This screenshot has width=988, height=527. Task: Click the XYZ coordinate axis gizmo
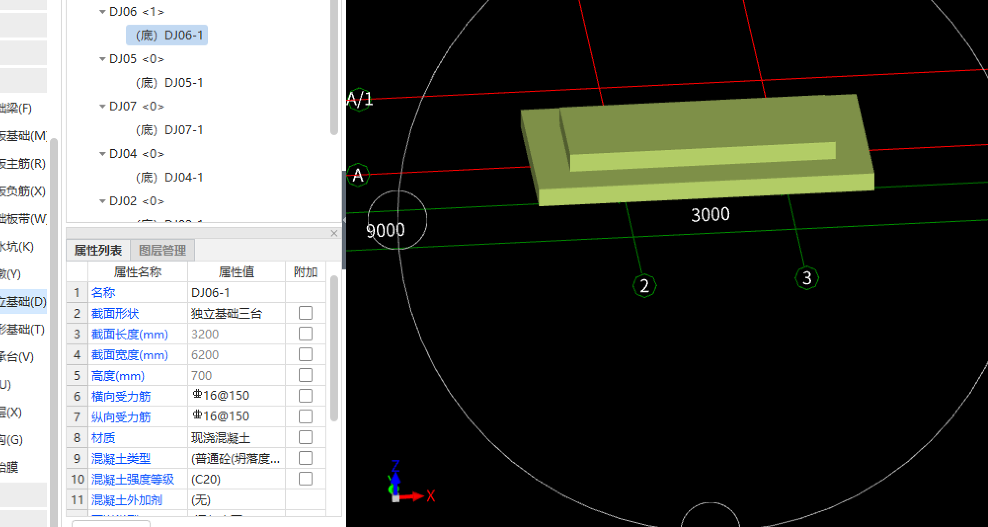(x=411, y=482)
